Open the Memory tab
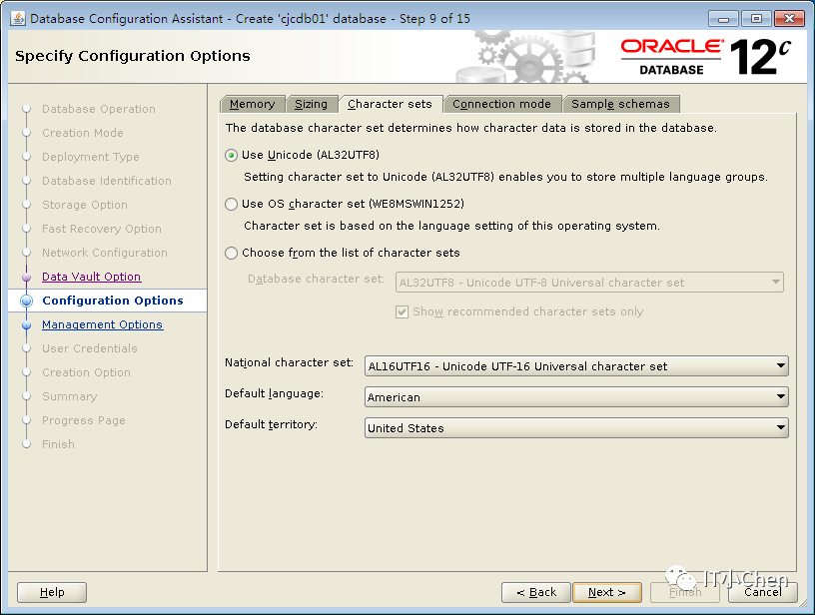This screenshot has height=615, width=815. tap(252, 104)
